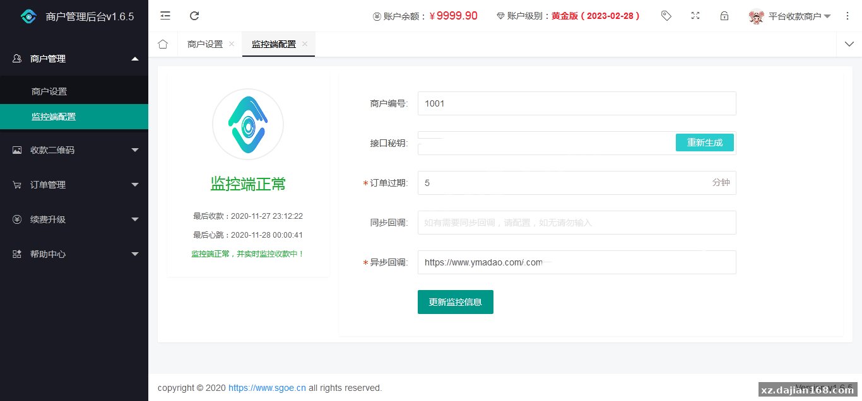
Task: Toggle fullscreen mode icon
Action: 695,16
